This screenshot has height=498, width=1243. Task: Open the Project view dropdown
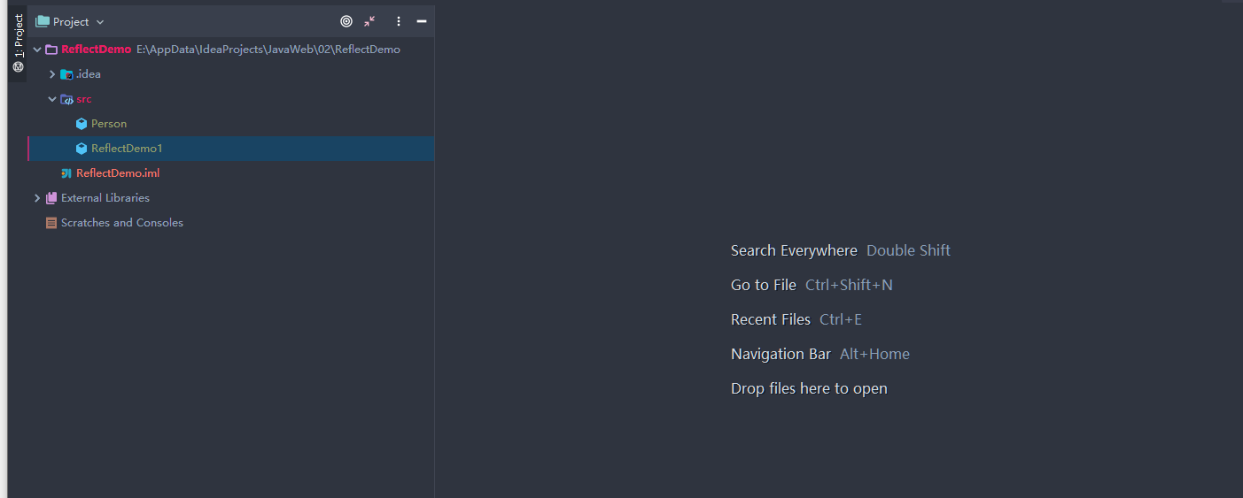[71, 21]
